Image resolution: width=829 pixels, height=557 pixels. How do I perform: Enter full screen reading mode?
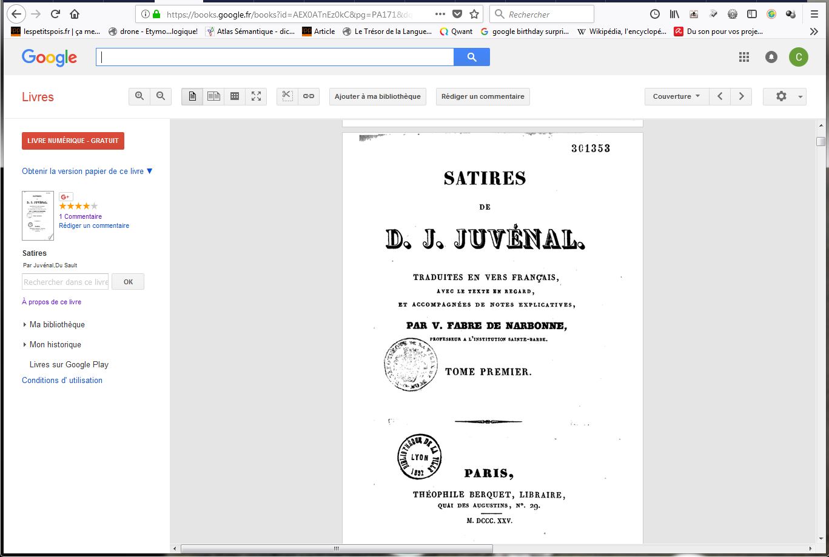pos(256,96)
